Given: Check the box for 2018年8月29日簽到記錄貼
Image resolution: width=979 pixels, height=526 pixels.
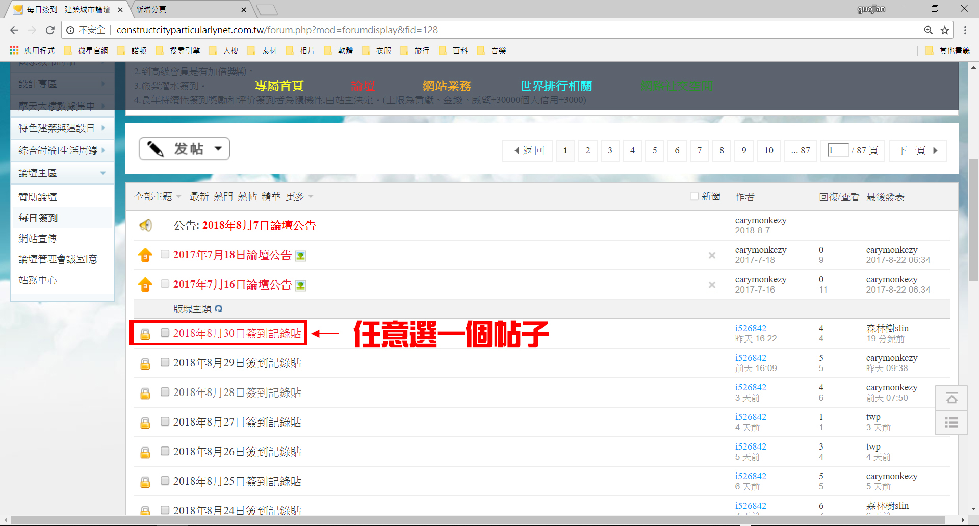Looking at the screenshot, I should [165, 362].
